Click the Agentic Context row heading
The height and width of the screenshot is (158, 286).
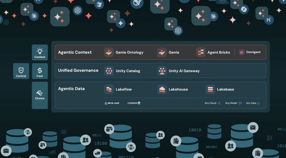tap(75, 52)
